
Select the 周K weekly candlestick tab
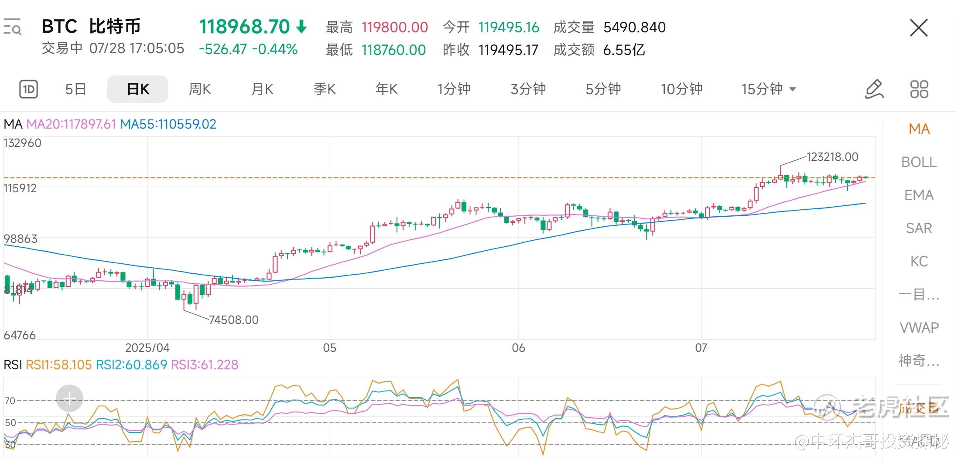click(200, 89)
